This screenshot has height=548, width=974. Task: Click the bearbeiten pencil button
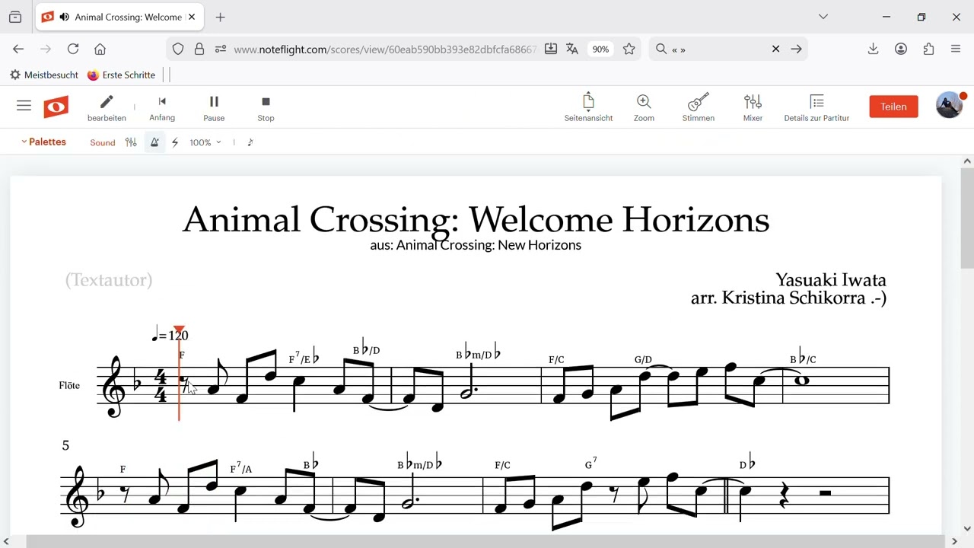point(107,107)
